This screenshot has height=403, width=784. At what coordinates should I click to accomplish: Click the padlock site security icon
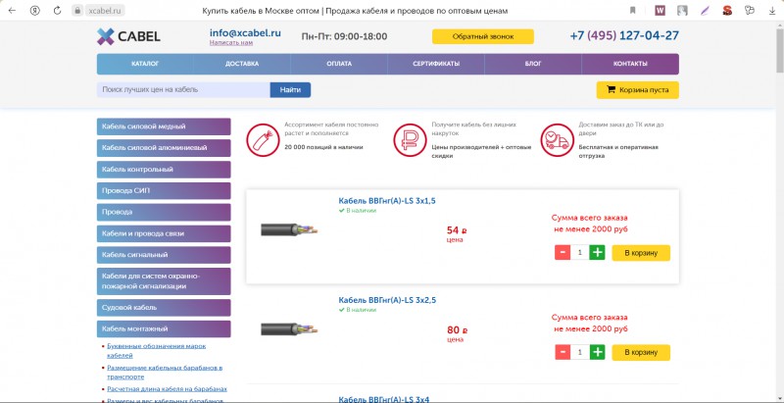coord(77,11)
